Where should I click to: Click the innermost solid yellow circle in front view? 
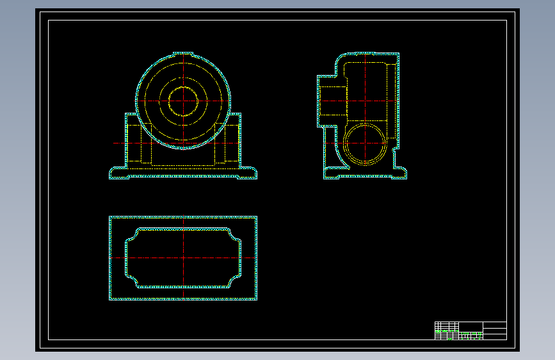[x=183, y=101]
